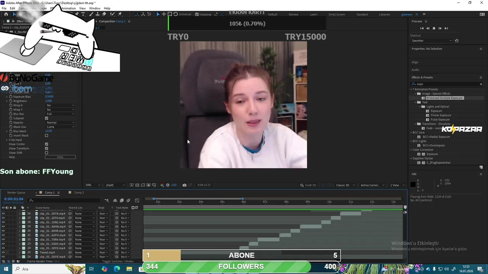Select the Eraser tool
This screenshot has height=274, width=488.
point(104,14)
